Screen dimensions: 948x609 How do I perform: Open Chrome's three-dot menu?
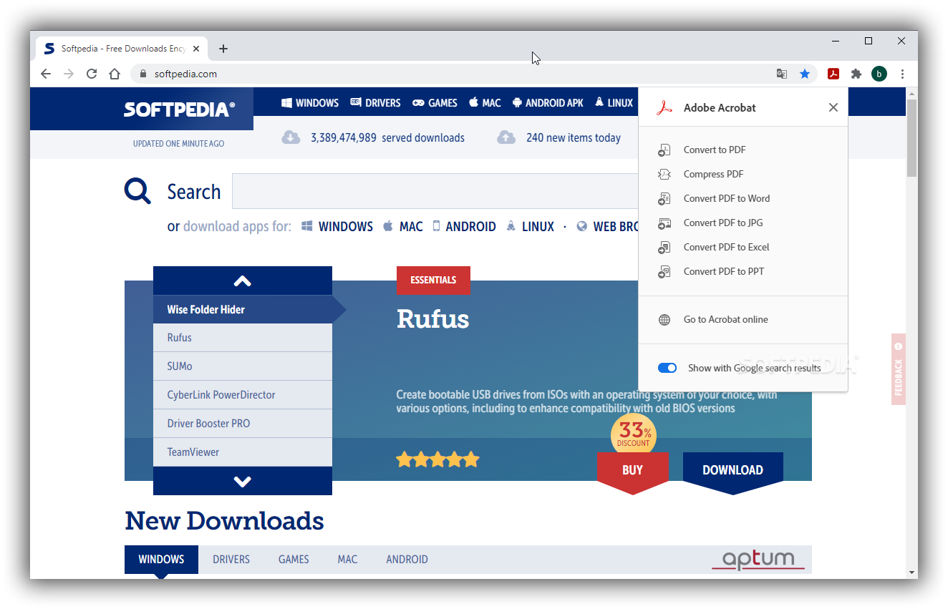pyautogui.click(x=902, y=74)
